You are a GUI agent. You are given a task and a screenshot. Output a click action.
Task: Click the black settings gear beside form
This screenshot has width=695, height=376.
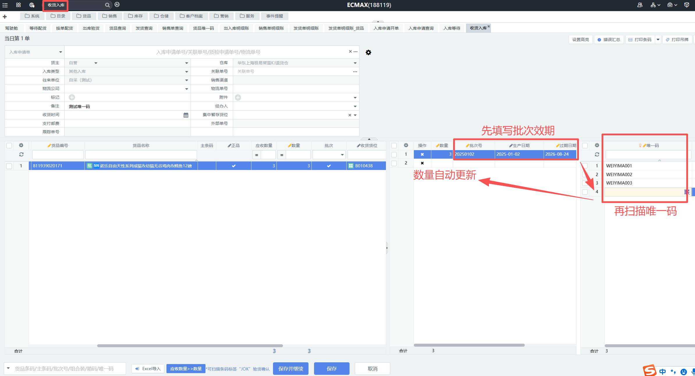click(368, 52)
